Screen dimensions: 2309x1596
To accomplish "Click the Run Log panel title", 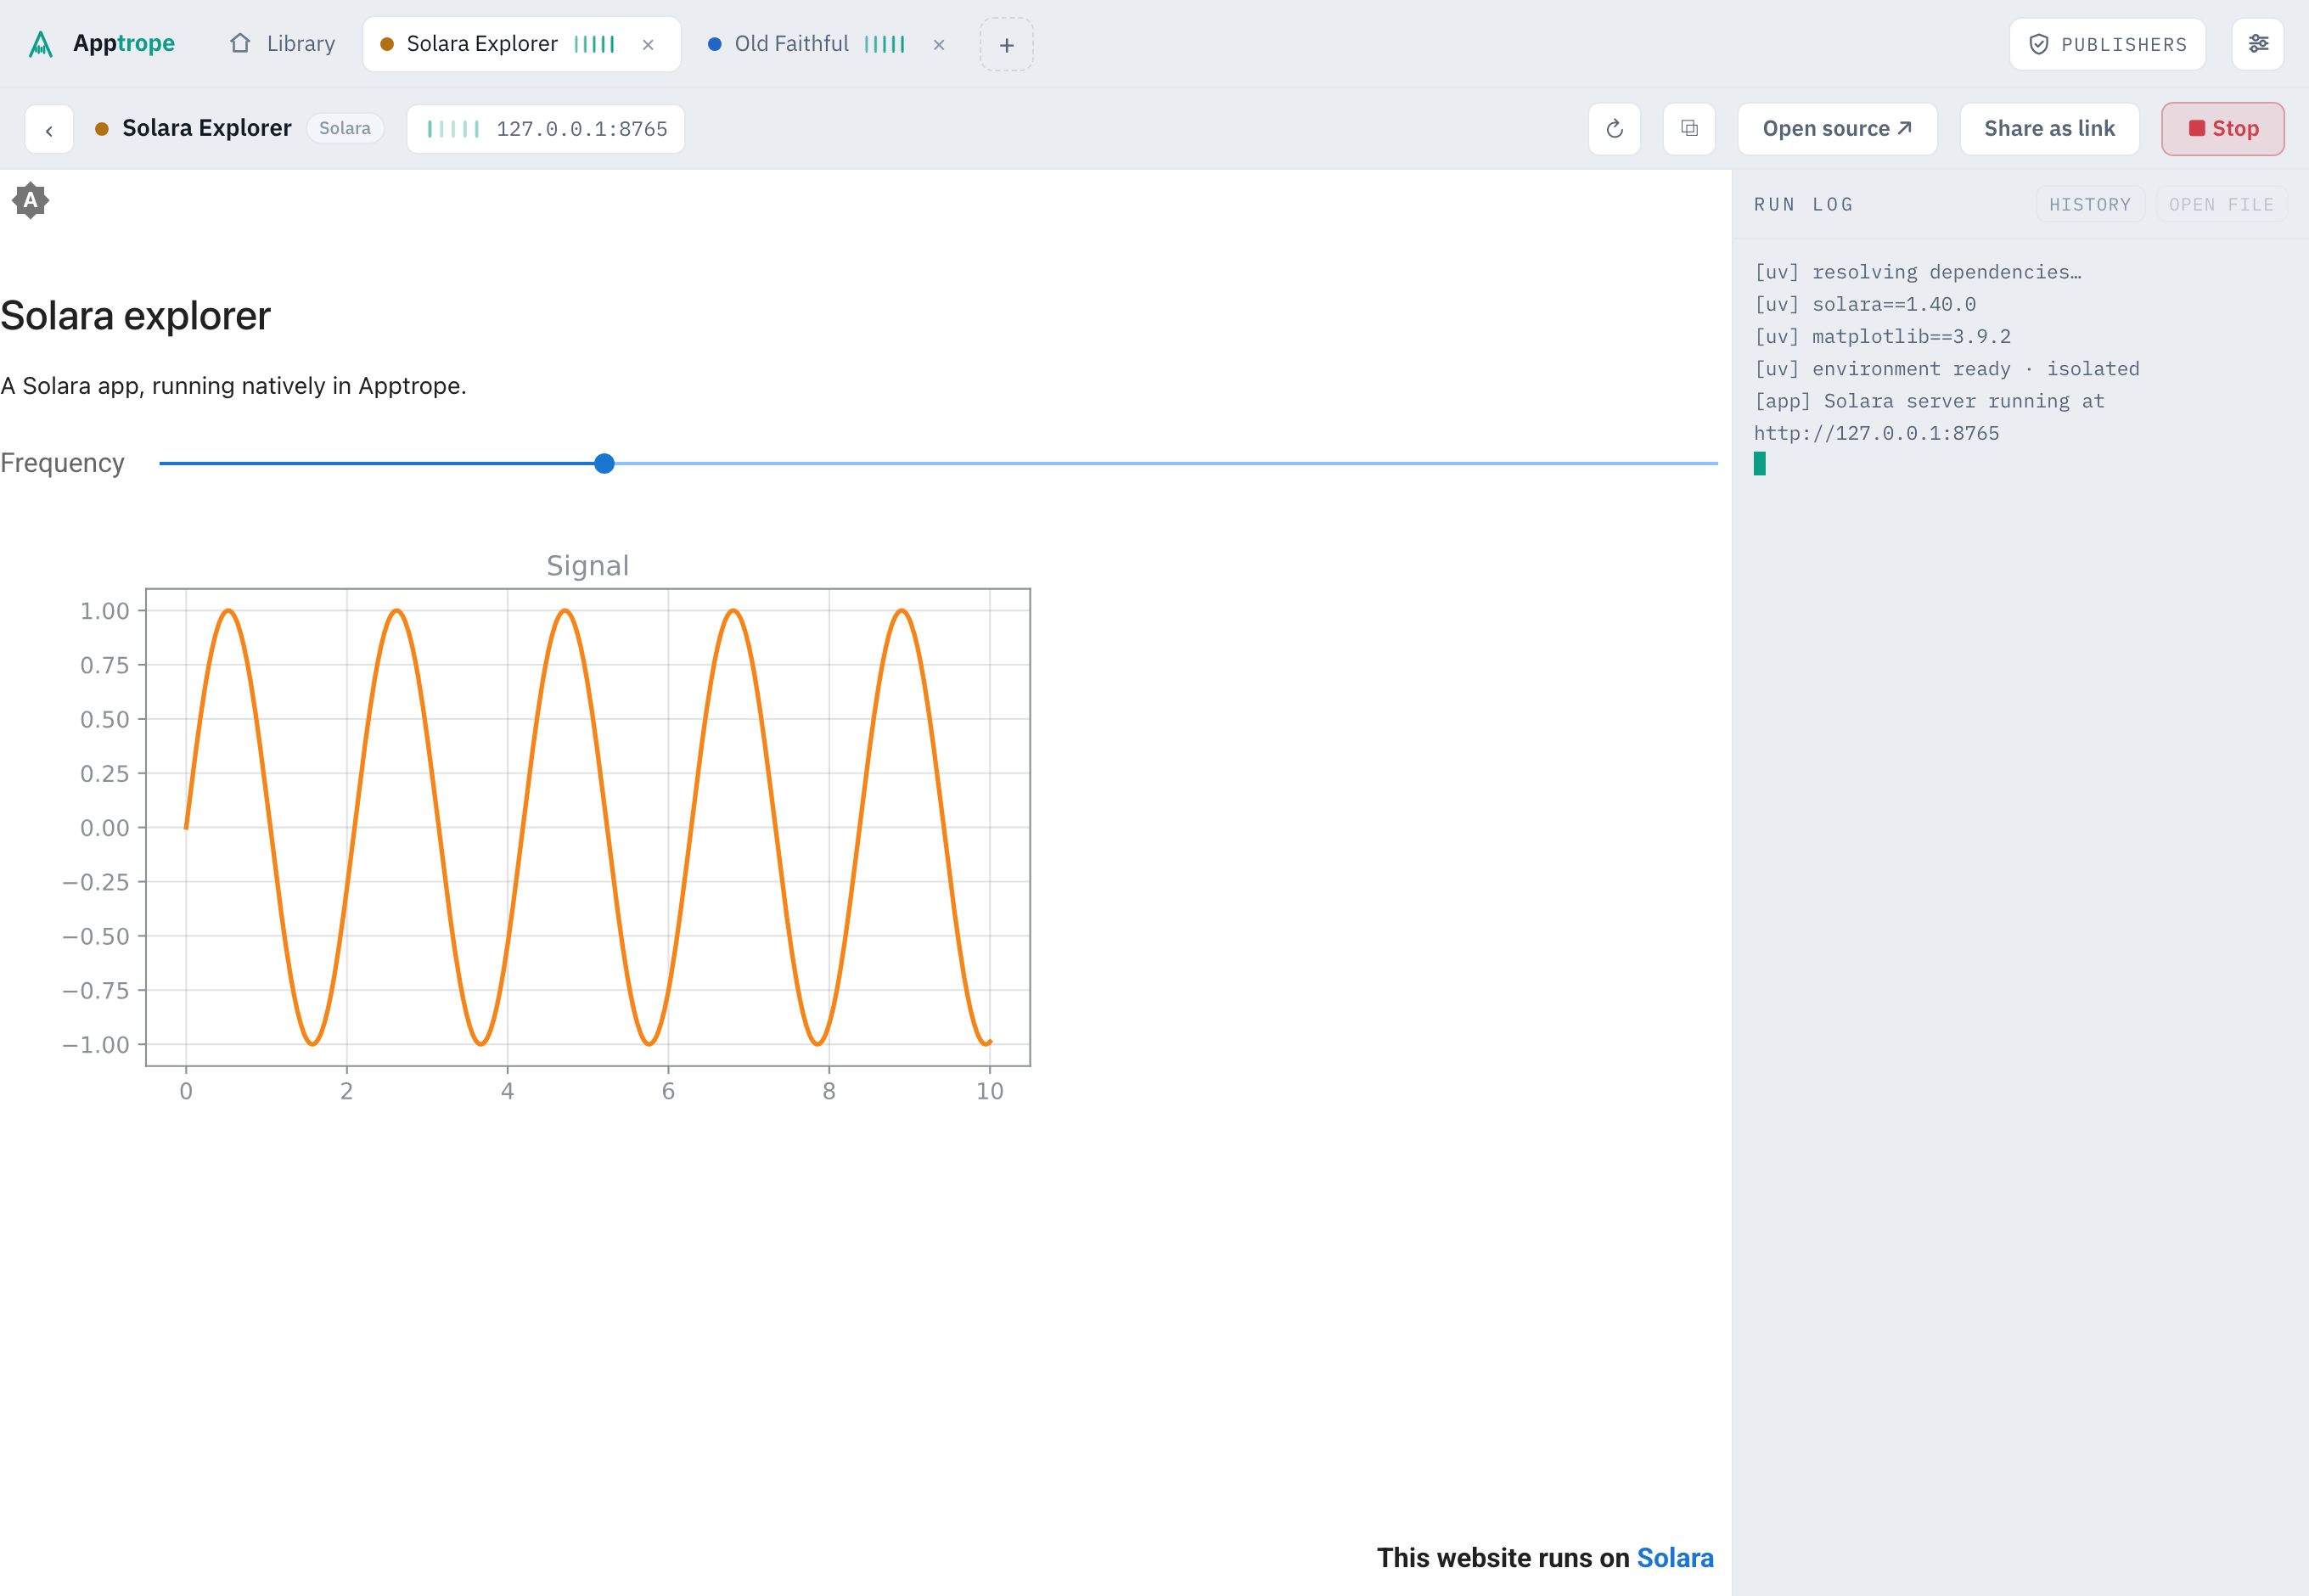I will coord(1803,204).
